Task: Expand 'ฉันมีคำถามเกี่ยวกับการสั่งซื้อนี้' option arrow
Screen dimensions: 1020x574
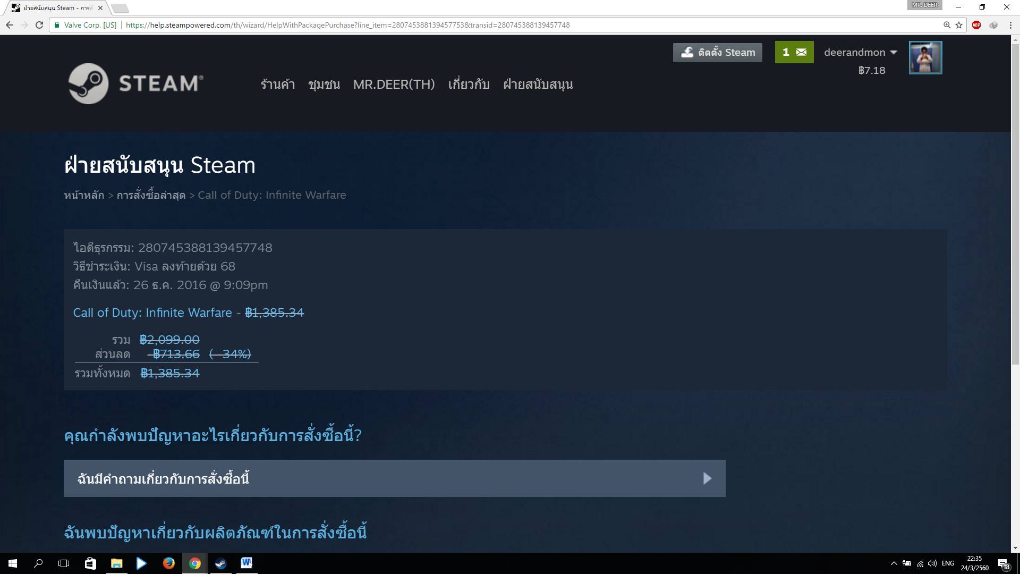Action: point(707,478)
